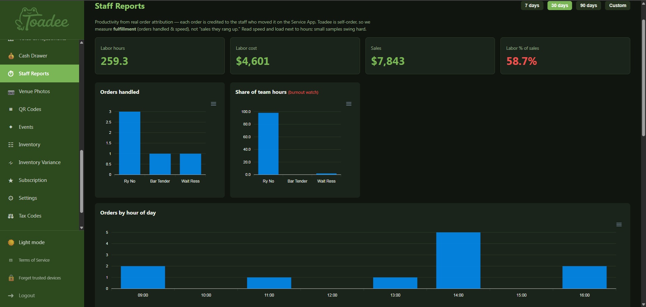Click the Orders by hour of day title
This screenshot has width=646, height=307.
click(x=128, y=213)
